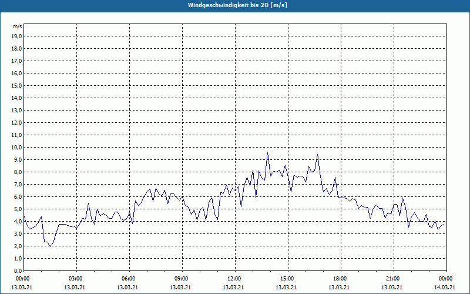Viewport: 470px width, 294px height.
Task: Select the 4,0 y-axis label
Action: (18, 222)
